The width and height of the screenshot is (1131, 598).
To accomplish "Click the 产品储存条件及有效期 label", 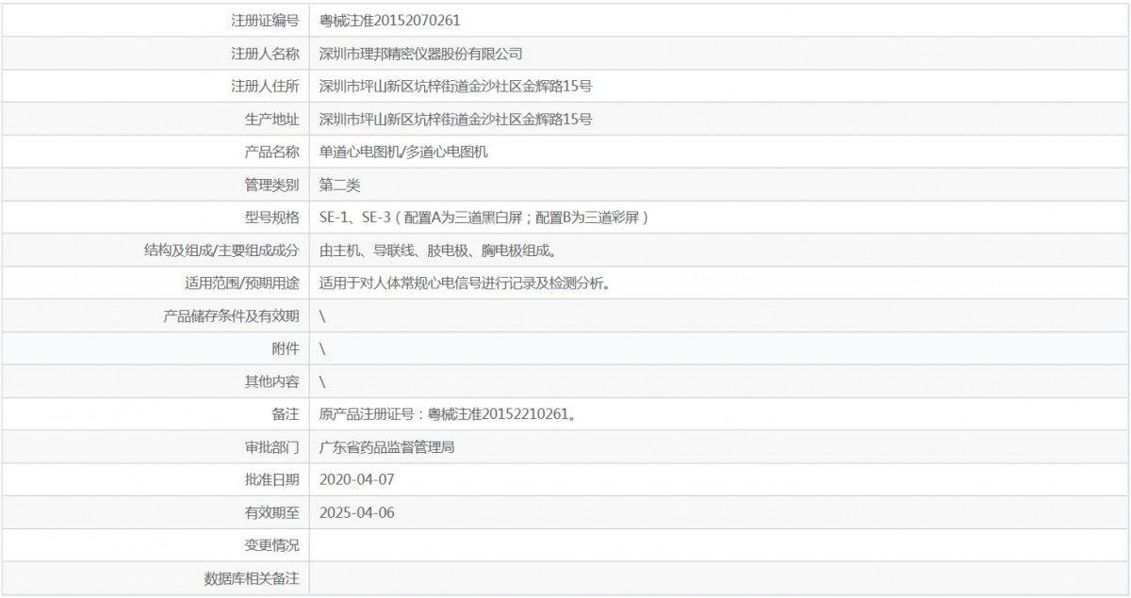I will (232, 316).
